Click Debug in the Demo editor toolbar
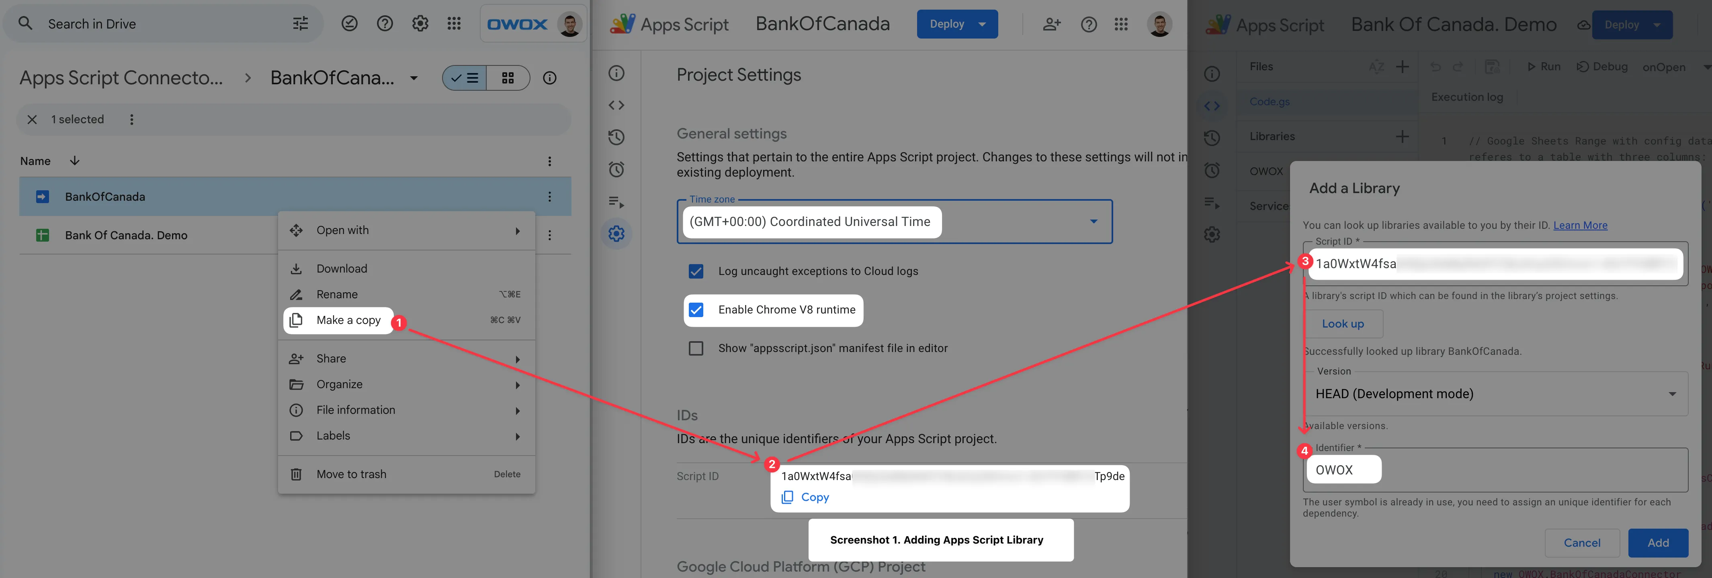This screenshot has height=578, width=1712. [1602, 66]
